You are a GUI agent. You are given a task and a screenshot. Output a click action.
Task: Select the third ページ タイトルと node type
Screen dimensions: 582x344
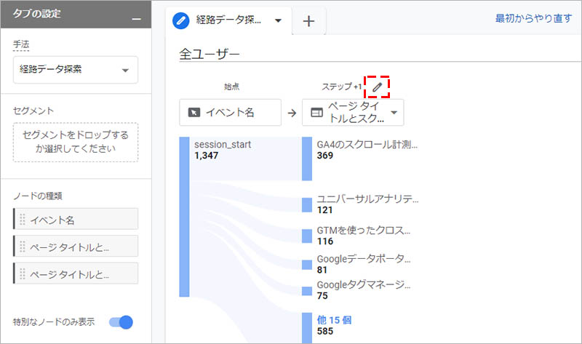coord(76,273)
